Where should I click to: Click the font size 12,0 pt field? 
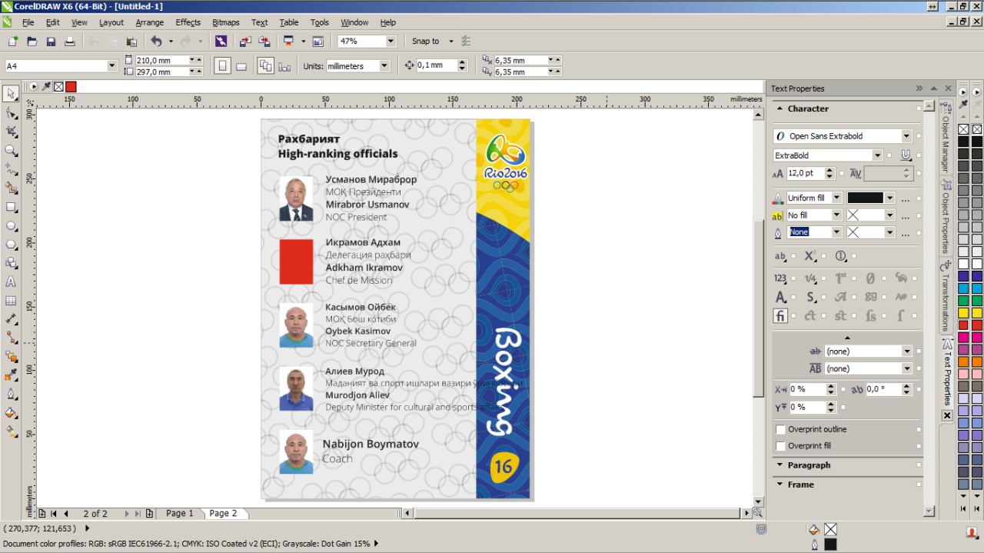[x=806, y=174]
